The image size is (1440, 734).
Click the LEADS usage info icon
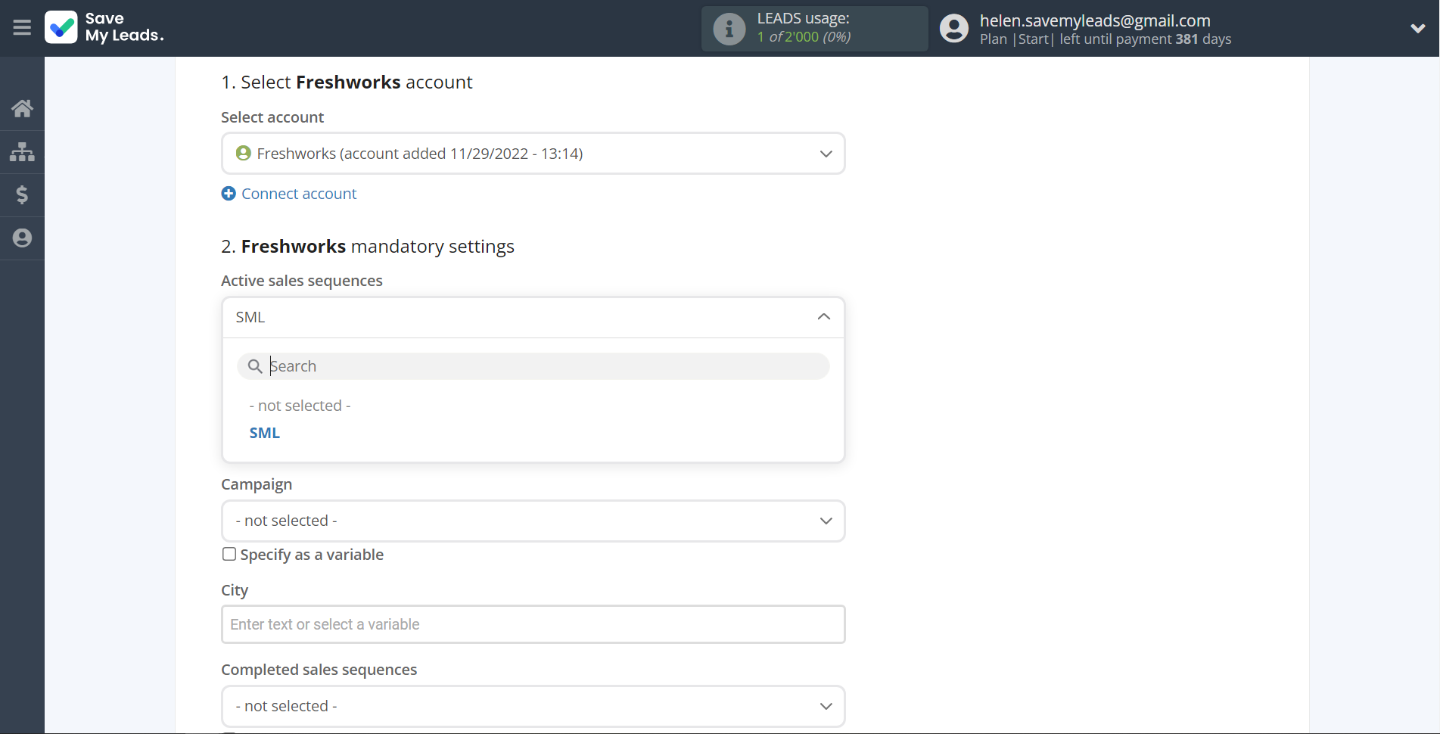[x=729, y=29]
